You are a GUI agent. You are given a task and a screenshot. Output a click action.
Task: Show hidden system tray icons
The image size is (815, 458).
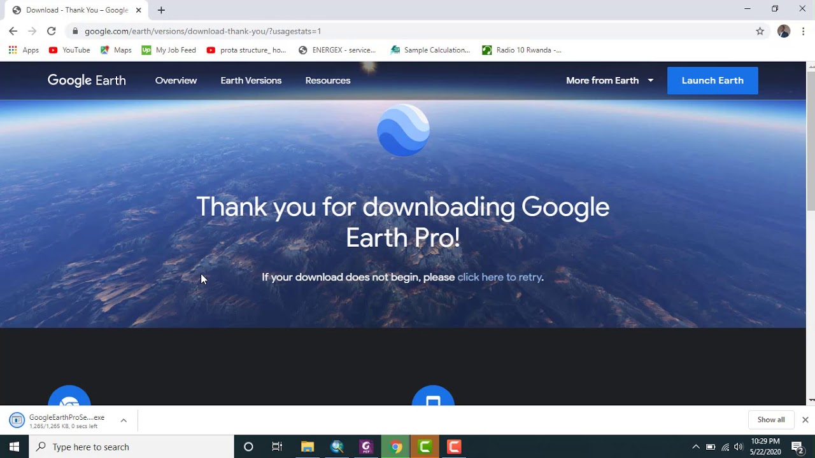(x=695, y=447)
